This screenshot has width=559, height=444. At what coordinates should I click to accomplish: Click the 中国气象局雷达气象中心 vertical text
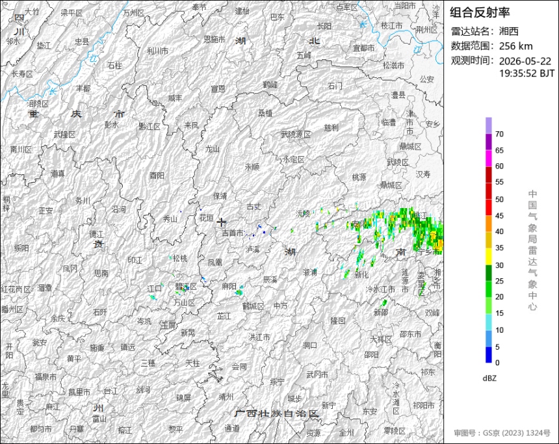click(532, 250)
